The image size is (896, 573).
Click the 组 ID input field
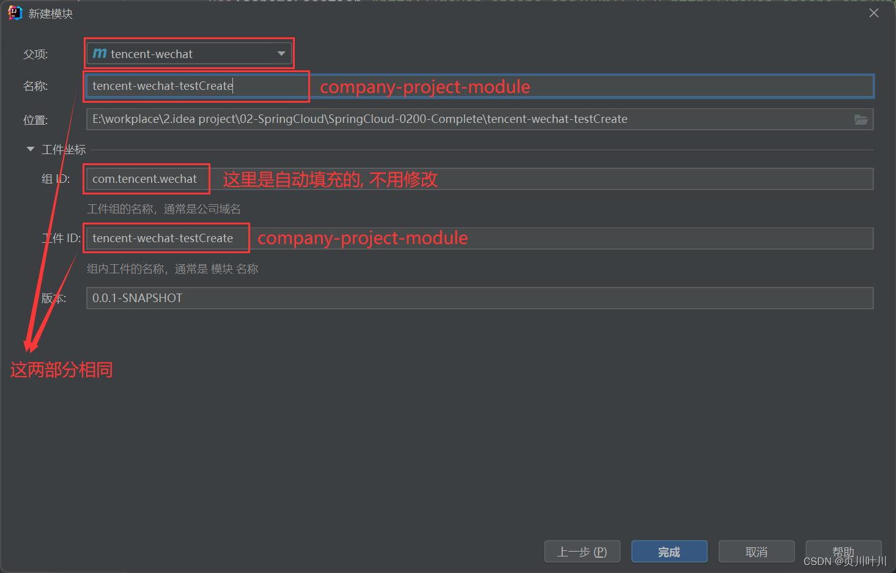479,179
